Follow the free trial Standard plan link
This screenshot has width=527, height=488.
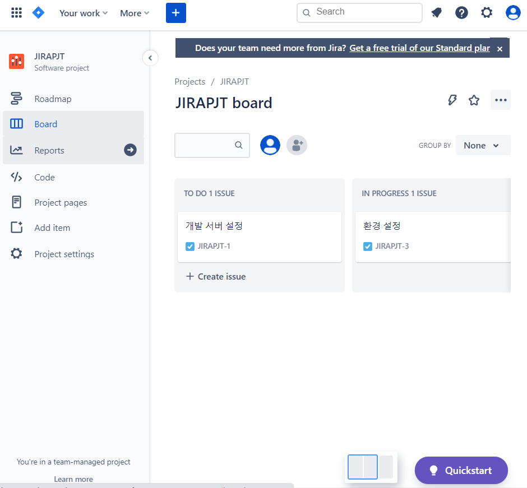click(419, 48)
